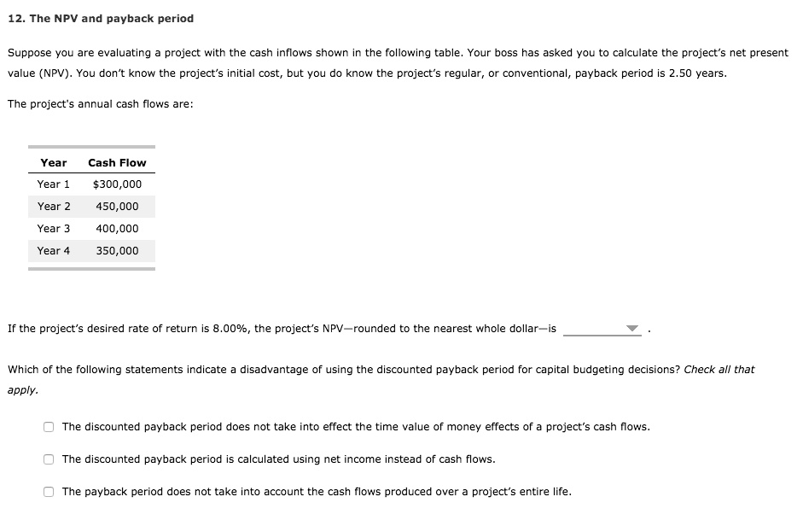Click the Year 4 cash flow value 350,000
803x526 pixels.
119,250
